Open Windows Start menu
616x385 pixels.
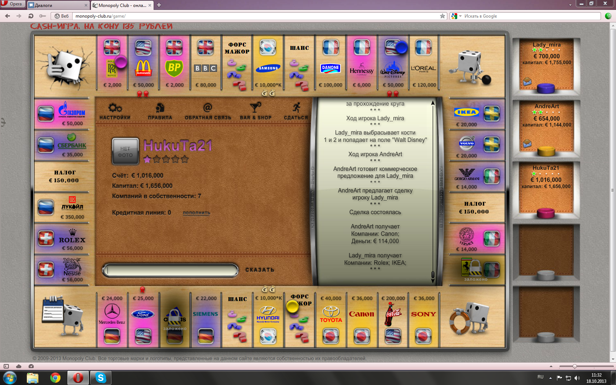[10, 378]
